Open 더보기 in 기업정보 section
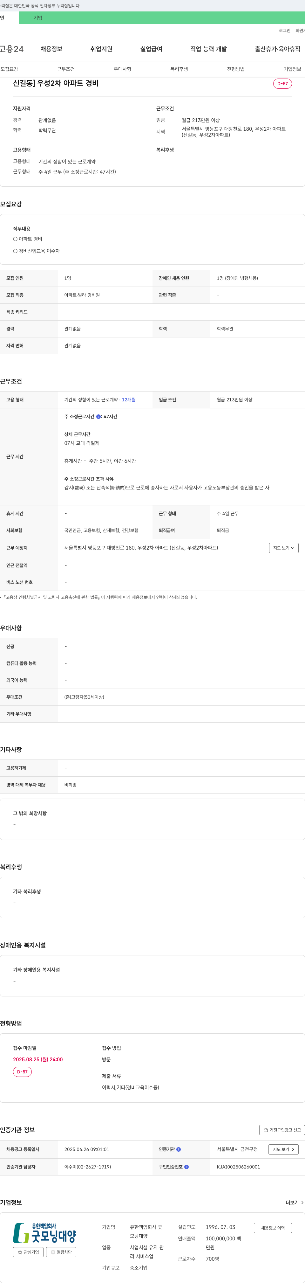 pyautogui.click(x=295, y=1202)
